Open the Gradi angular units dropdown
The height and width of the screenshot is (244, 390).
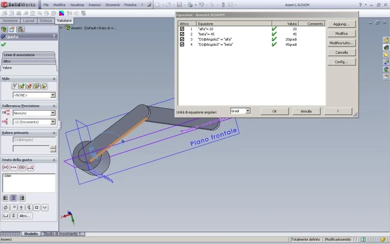pos(248,111)
